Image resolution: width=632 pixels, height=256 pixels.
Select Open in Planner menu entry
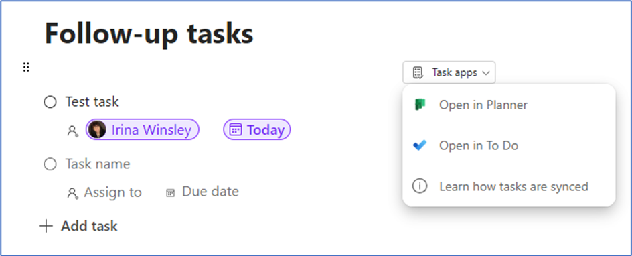[x=509, y=105]
